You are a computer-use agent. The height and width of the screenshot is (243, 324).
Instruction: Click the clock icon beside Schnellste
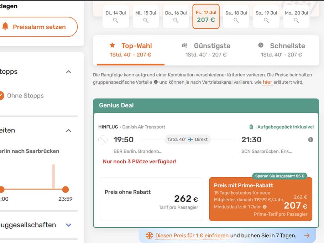point(260,45)
